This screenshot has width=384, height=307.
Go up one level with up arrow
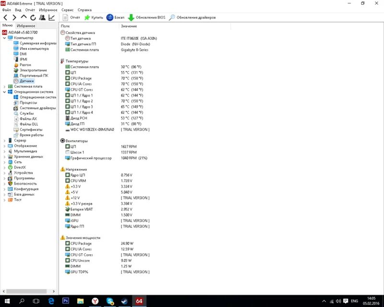click(24, 17)
